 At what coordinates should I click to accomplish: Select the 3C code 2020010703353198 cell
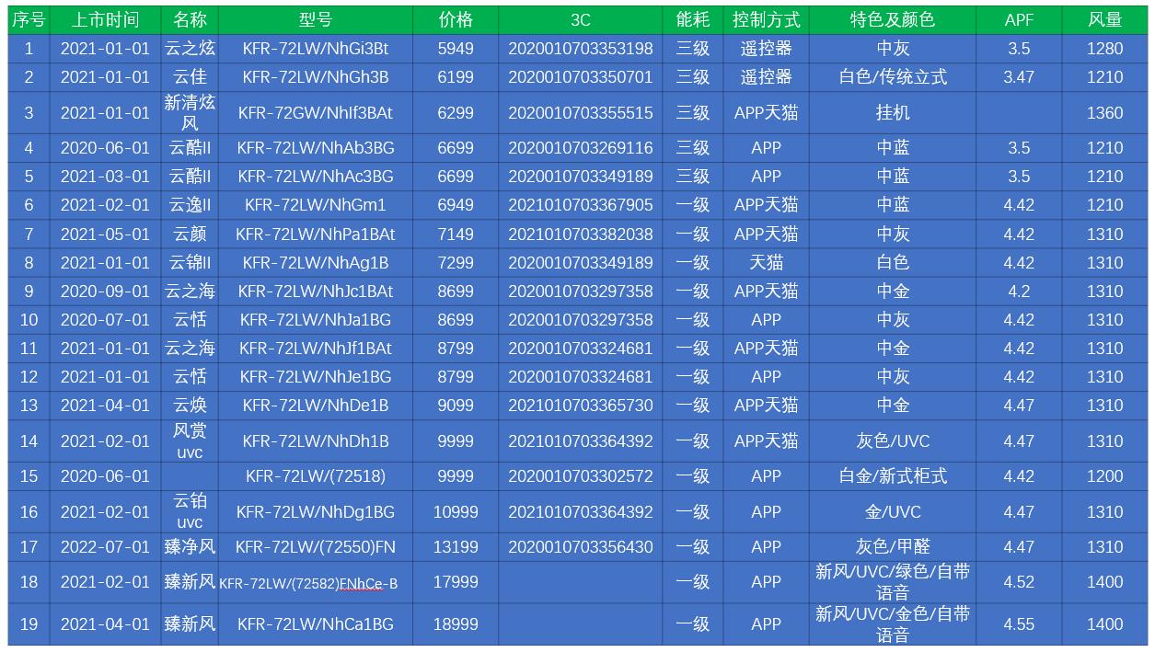click(578, 49)
